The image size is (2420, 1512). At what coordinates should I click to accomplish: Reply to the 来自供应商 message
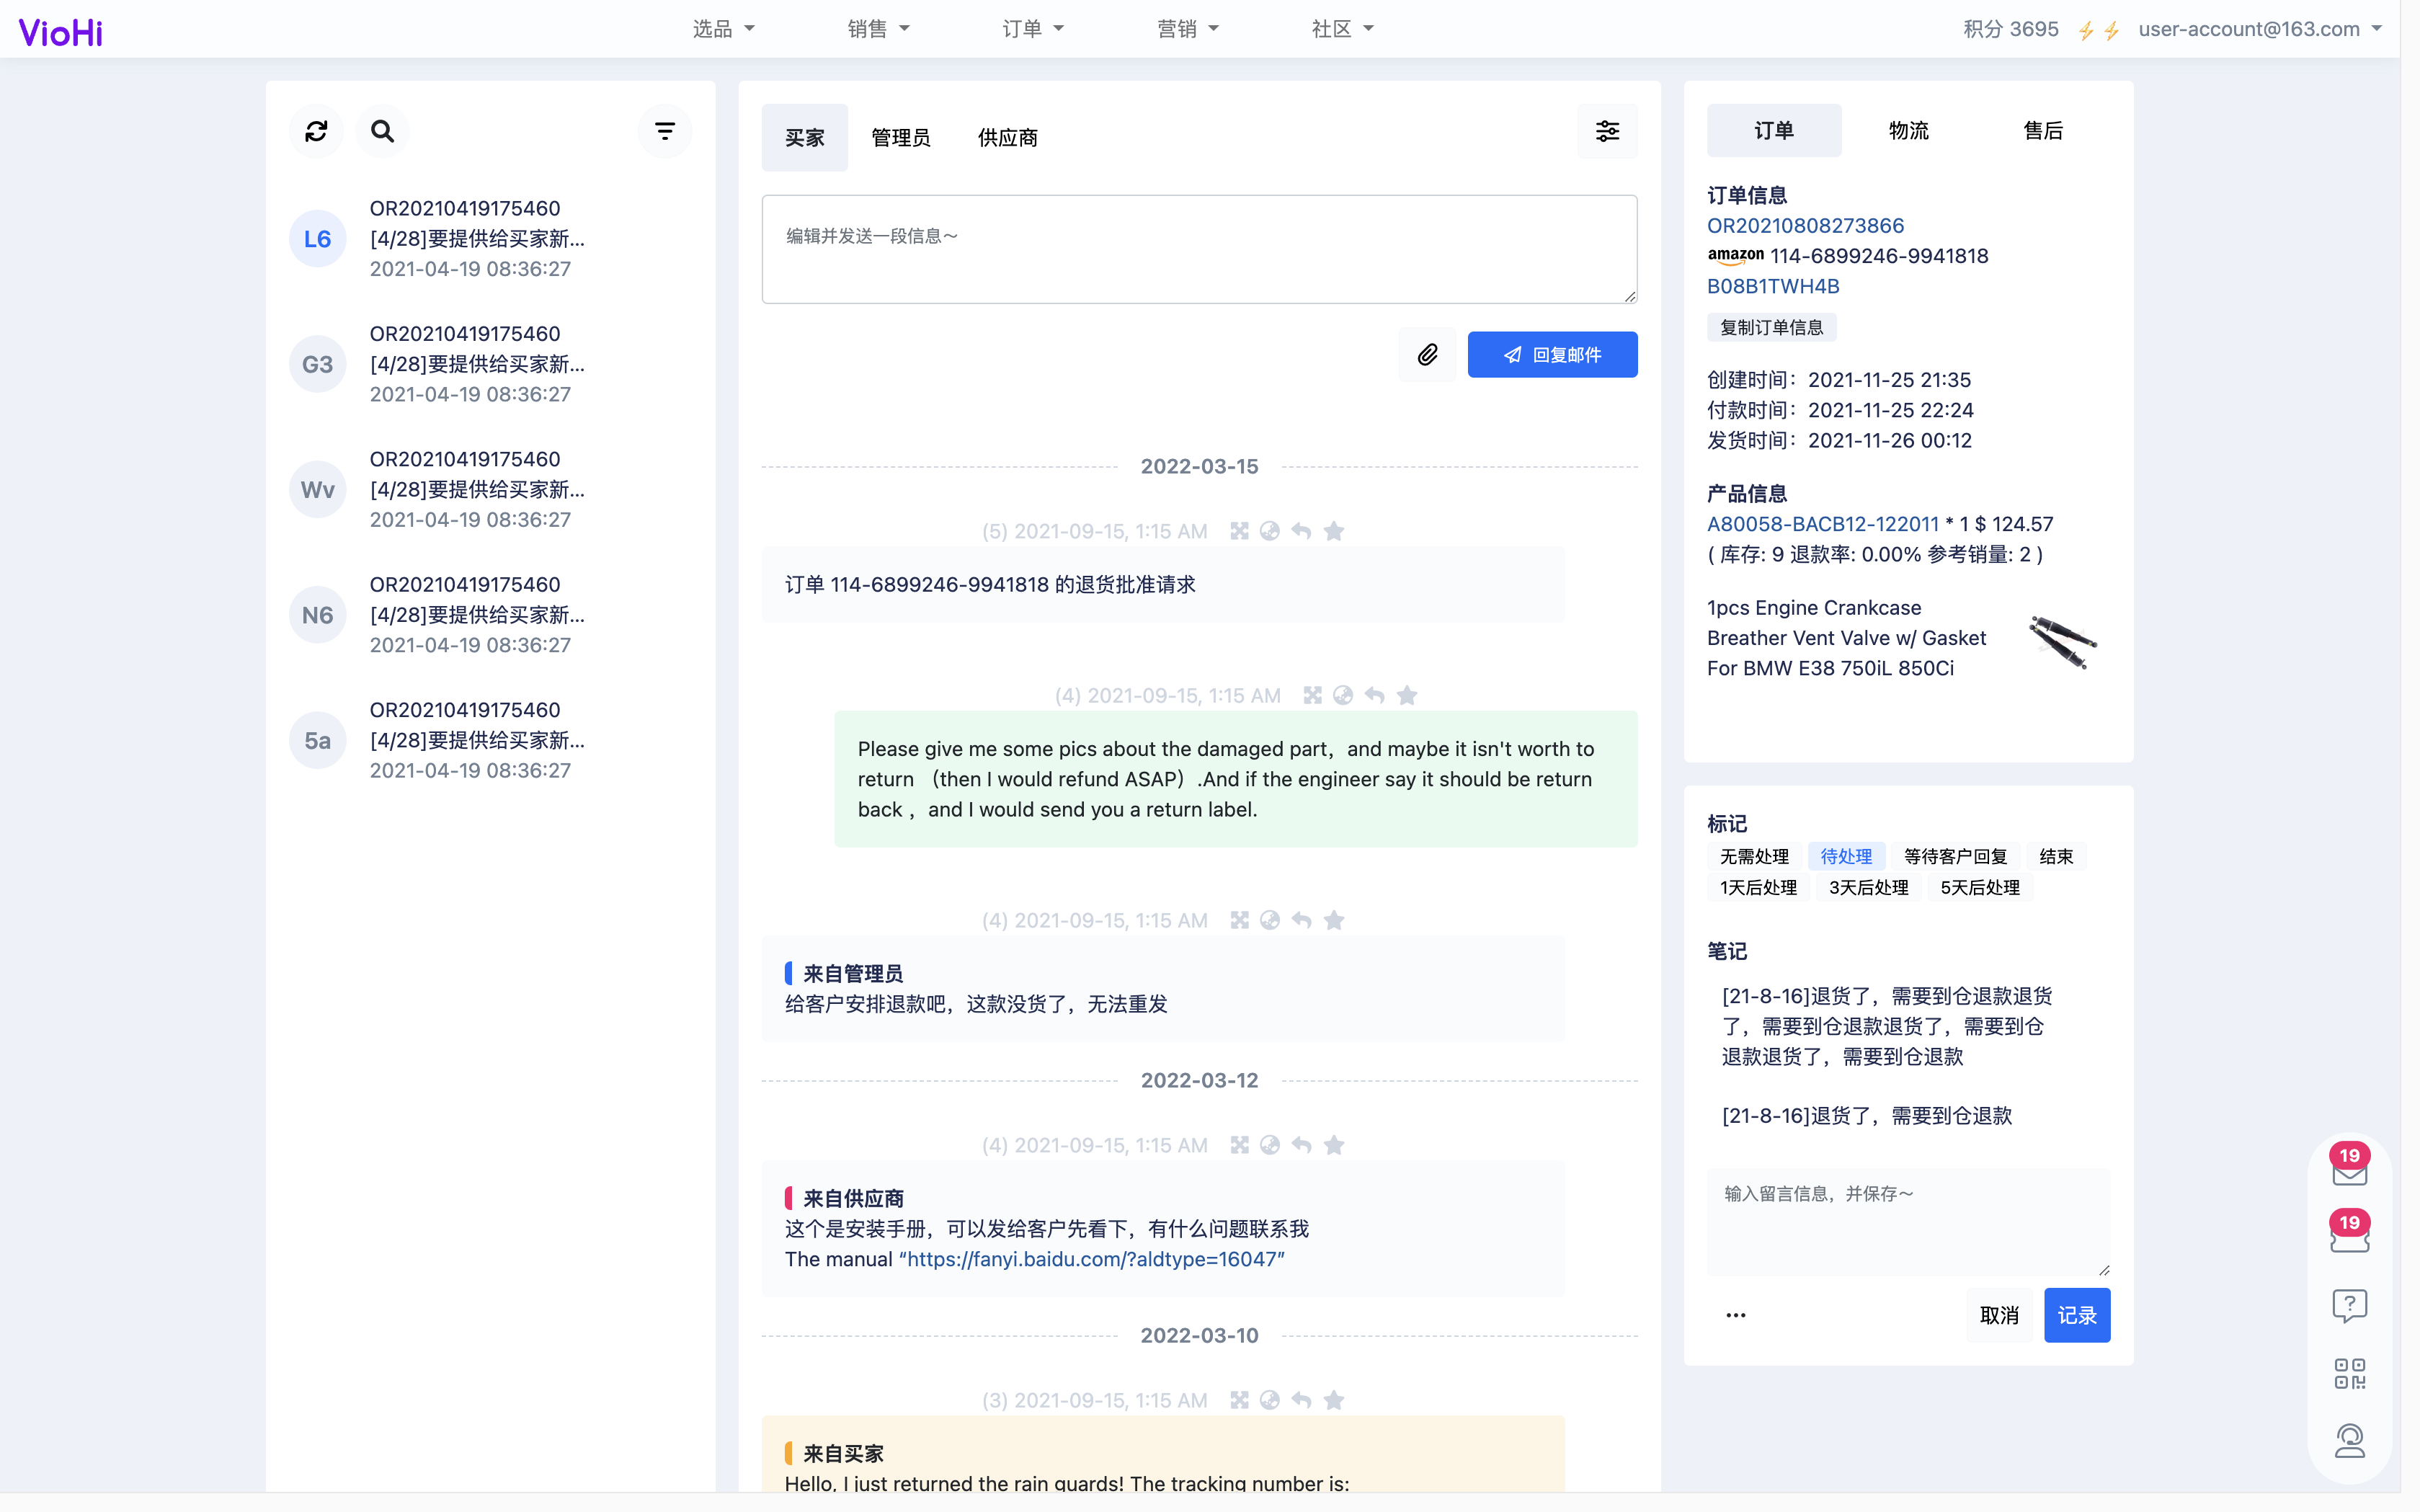point(1301,1145)
